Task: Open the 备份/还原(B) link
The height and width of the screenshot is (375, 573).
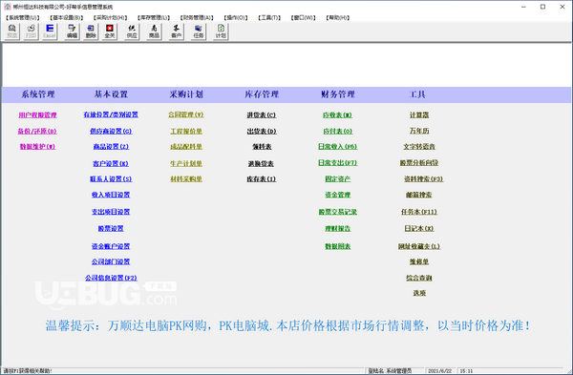Action: [x=37, y=131]
